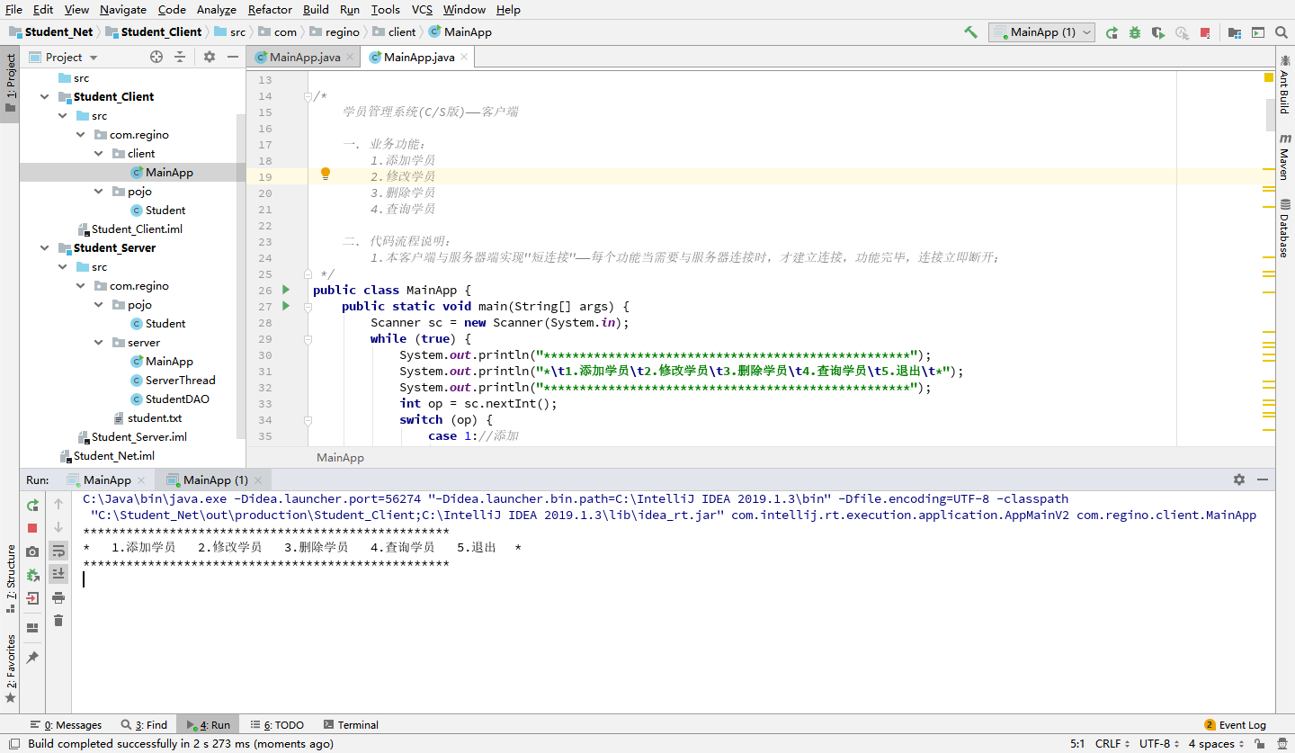Image resolution: width=1295 pixels, height=753 pixels.
Task: Click the run gutter arrow at line 27
Action: click(x=286, y=306)
